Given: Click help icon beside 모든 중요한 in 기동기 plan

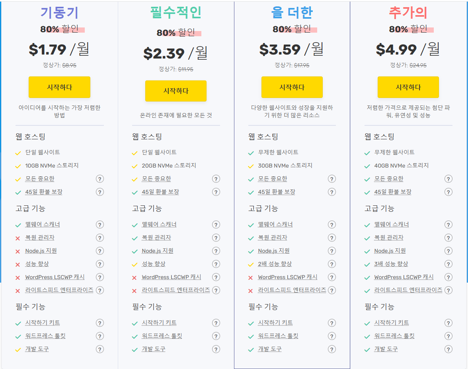Looking at the screenshot, I should coord(99,179).
